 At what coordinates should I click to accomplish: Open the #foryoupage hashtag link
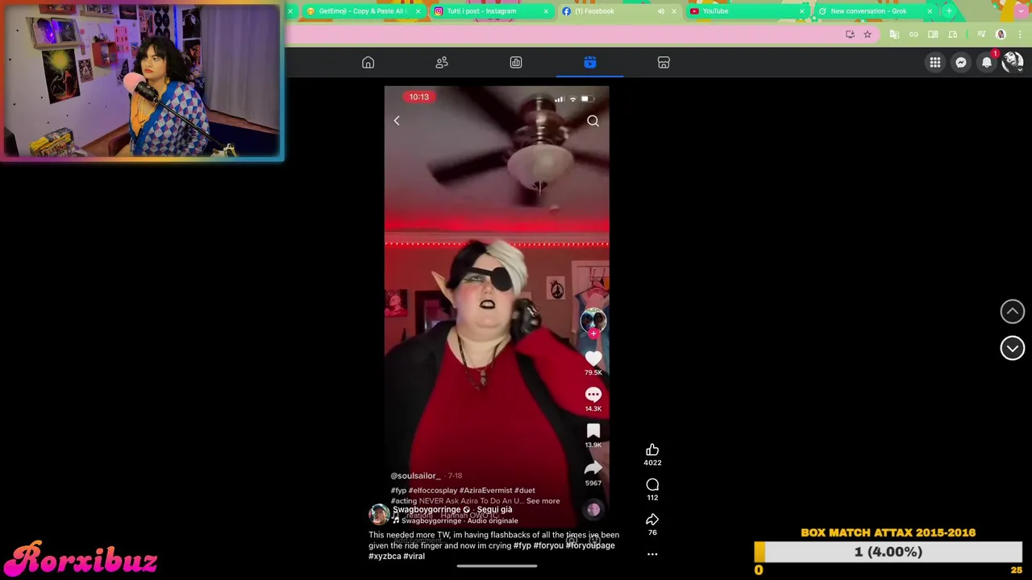click(x=590, y=545)
